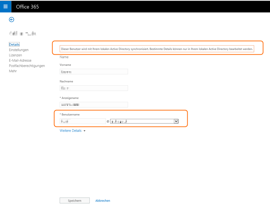Click the Abbrechen link

pos(103,201)
